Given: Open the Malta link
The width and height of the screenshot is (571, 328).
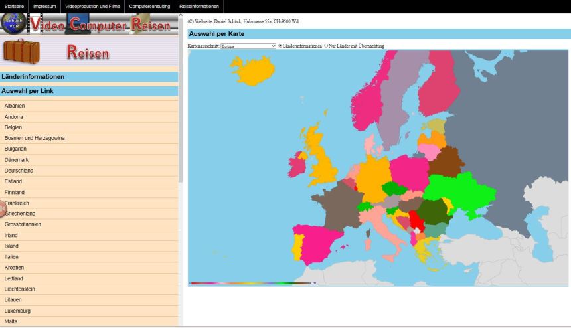Looking at the screenshot, I should (11, 321).
